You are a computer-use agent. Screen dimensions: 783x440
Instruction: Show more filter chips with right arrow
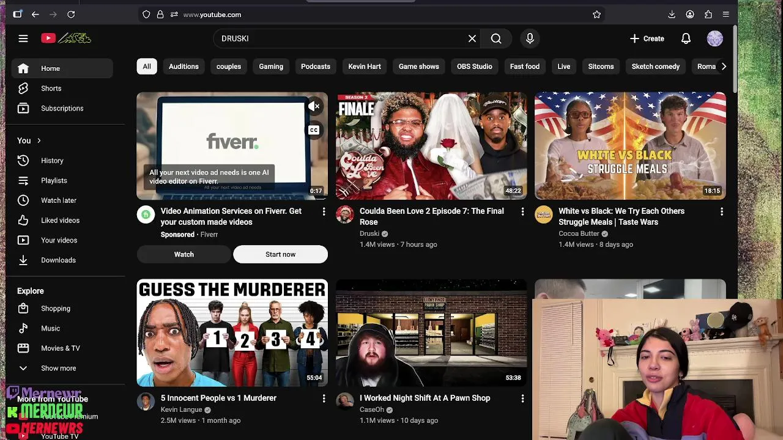point(724,67)
